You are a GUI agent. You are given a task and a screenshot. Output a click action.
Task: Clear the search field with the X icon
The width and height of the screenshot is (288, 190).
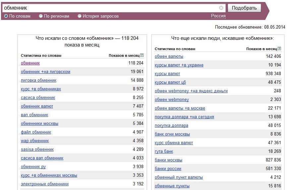coord(221,8)
